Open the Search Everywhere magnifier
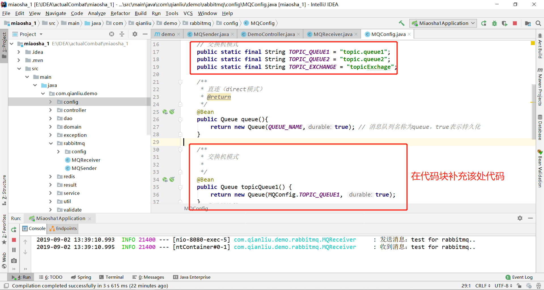 538,23
